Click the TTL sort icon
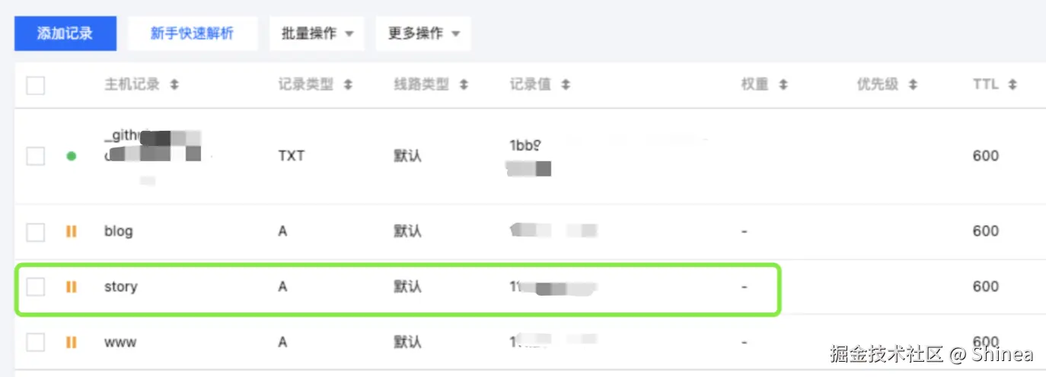Viewport: 1046px width, 377px height. pos(1013,85)
